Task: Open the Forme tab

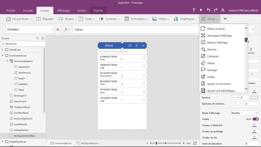Action: point(98,11)
